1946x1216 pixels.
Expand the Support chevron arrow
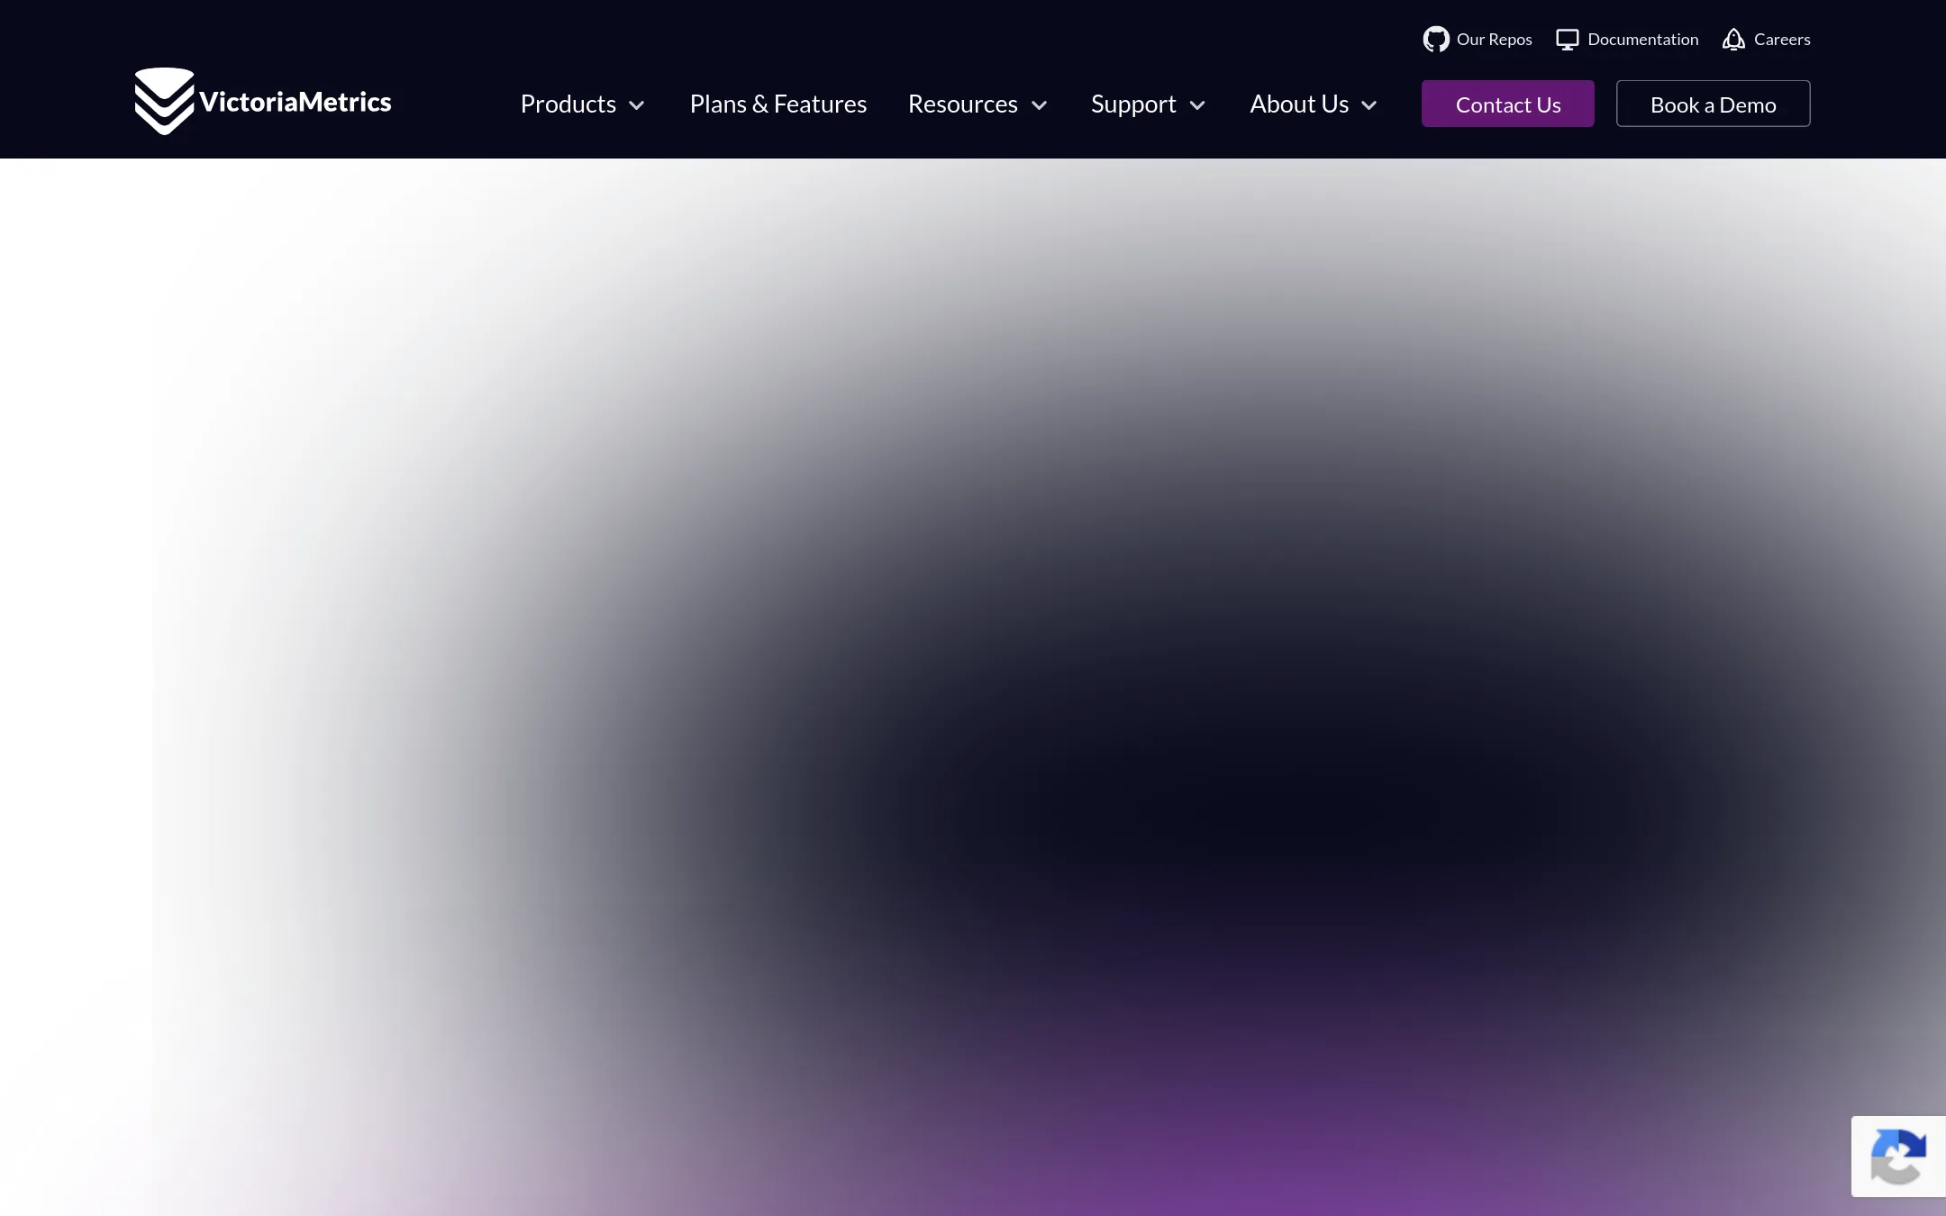pyautogui.click(x=1197, y=105)
